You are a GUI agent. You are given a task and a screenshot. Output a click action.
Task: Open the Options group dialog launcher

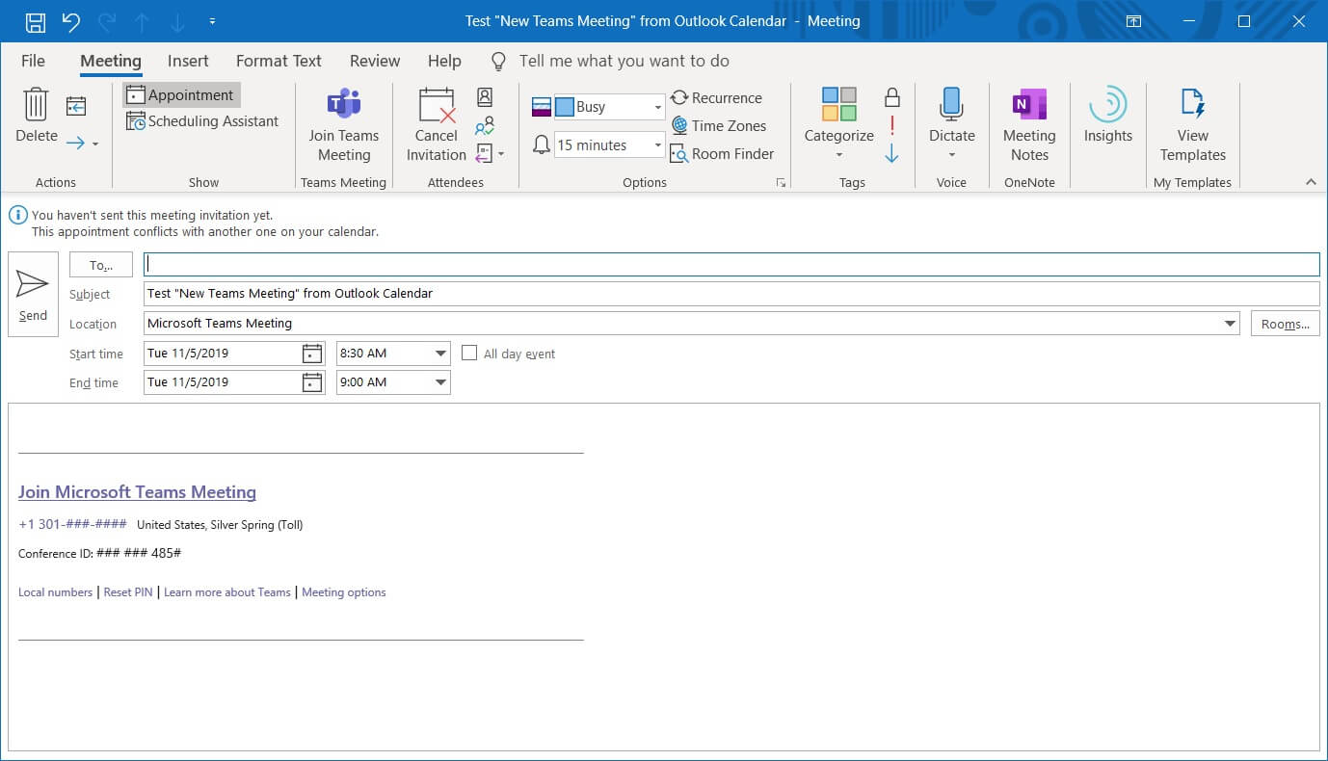781,182
